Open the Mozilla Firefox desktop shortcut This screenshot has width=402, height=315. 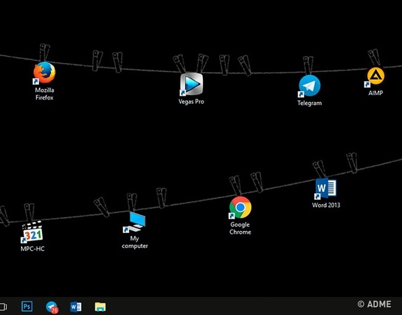[x=44, y=73]
